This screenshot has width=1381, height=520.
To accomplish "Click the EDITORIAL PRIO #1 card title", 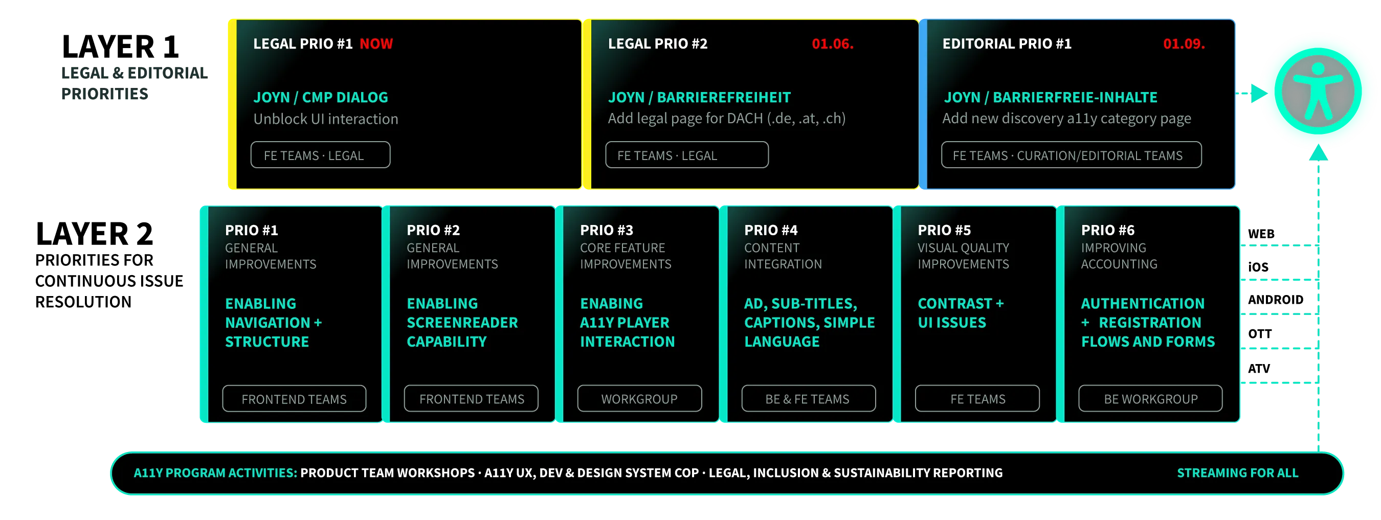I will pos(1007,44).
